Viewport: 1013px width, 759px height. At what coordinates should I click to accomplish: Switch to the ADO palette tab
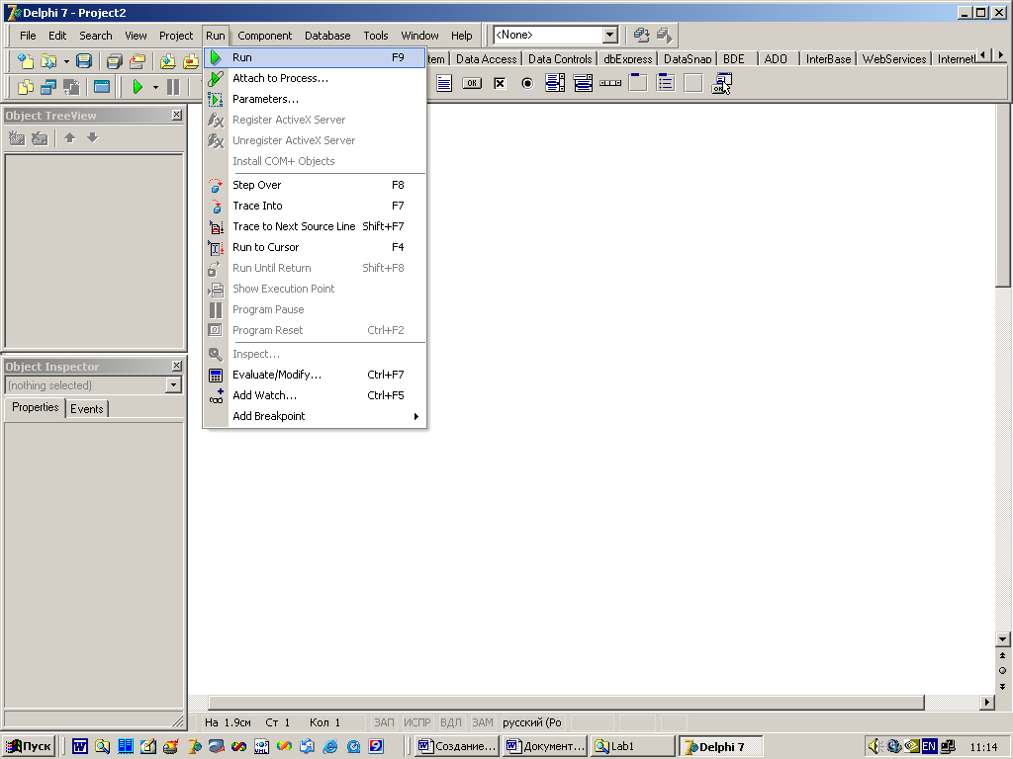776,58
